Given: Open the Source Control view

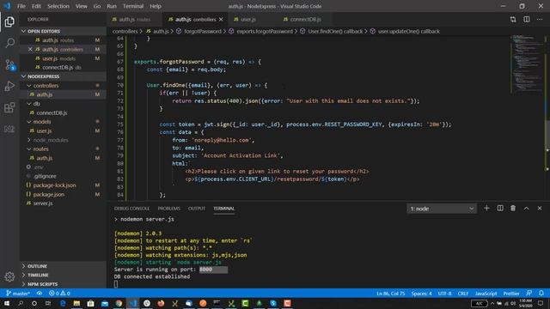Looking at the screenshot, I should coord(9,65).
